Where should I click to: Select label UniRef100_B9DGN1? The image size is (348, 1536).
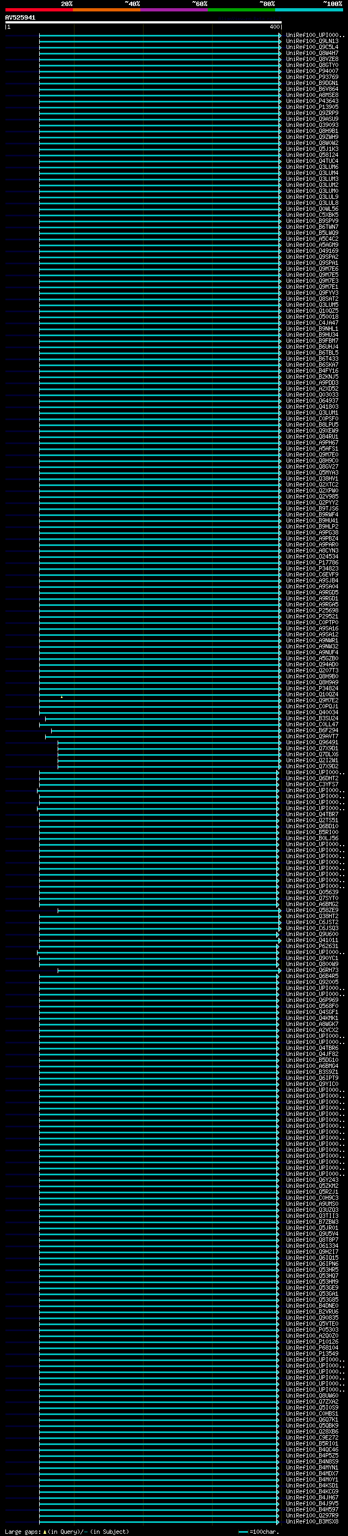pos(312,83)
